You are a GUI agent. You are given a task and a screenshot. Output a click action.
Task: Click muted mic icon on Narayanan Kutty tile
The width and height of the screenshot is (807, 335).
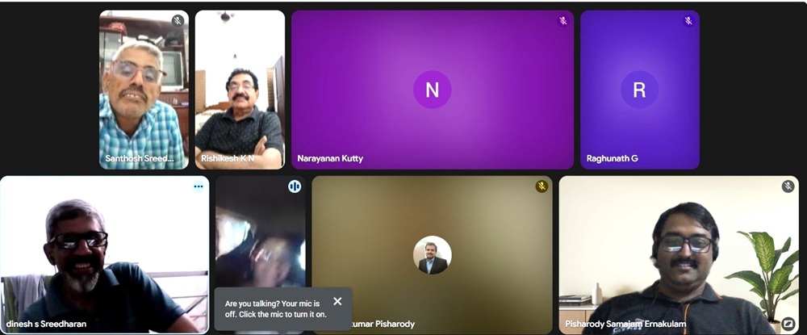pyautogui.click(x=563, y=21)
